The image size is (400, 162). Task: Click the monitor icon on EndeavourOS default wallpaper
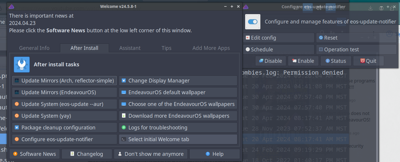[x=124, y=92]
